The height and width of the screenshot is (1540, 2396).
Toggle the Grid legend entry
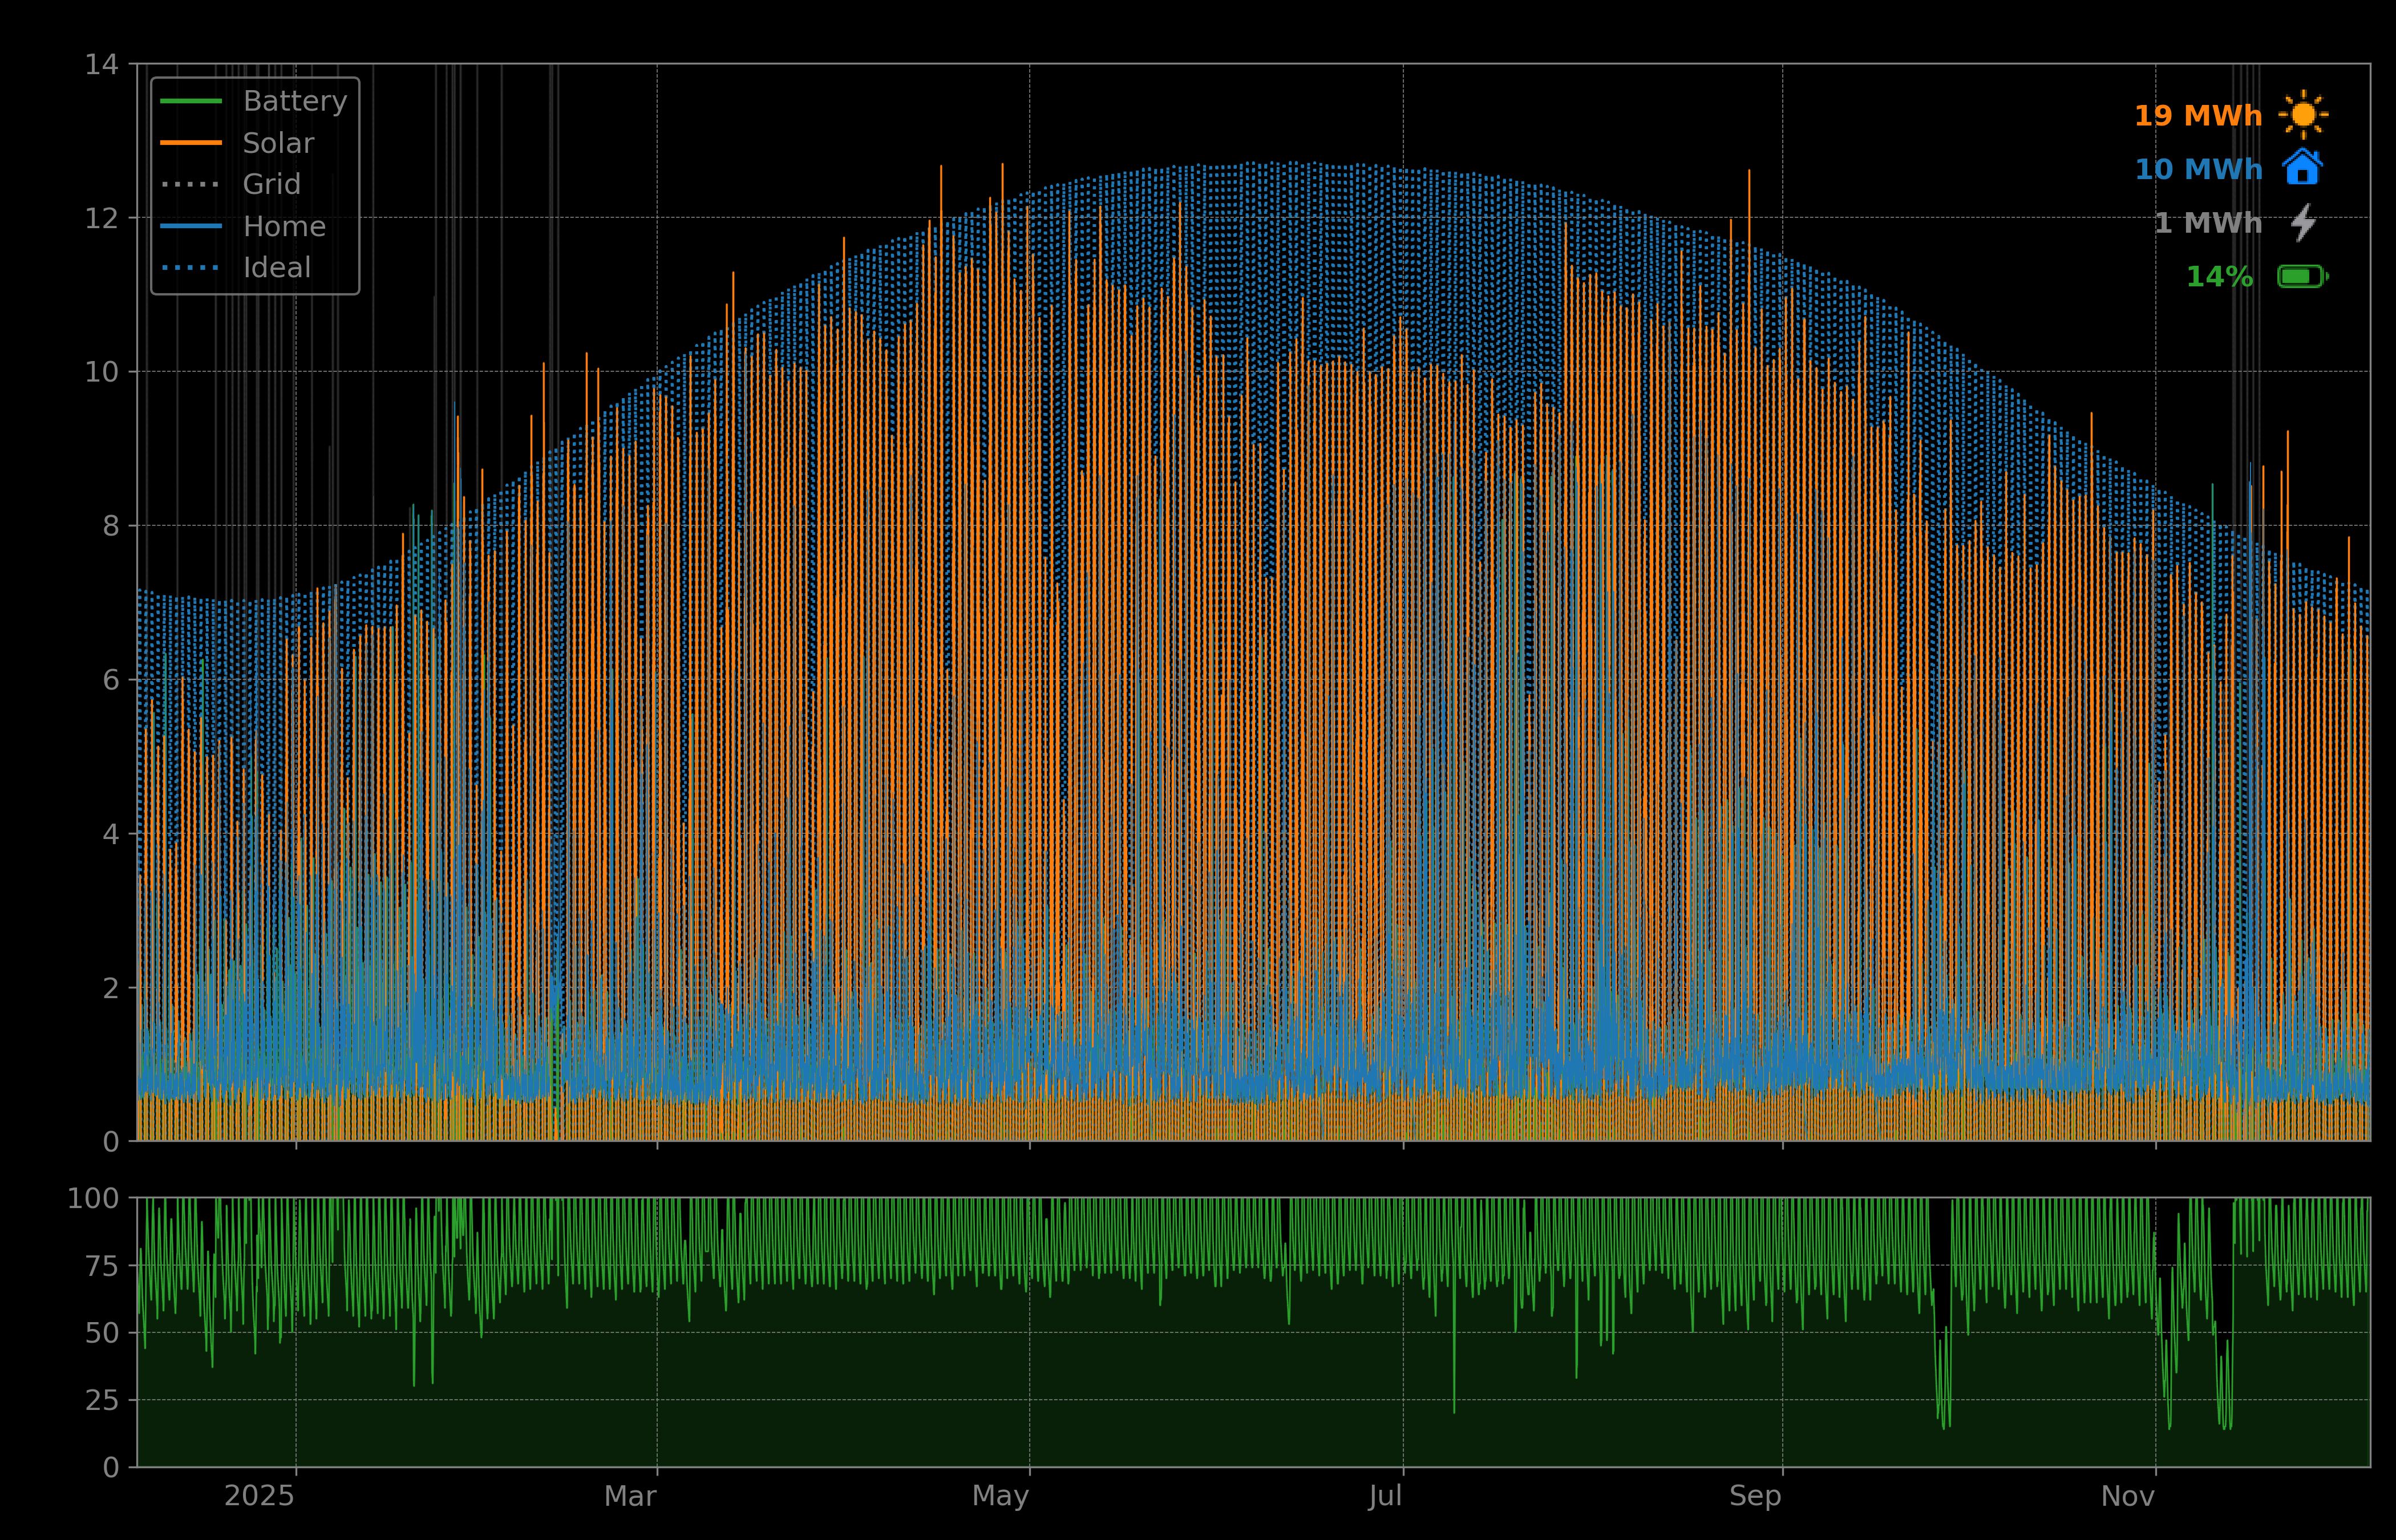pos(271,184)
